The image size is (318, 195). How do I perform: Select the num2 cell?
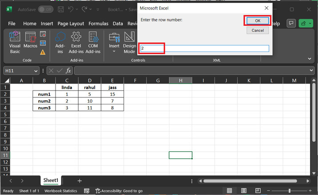44,101
